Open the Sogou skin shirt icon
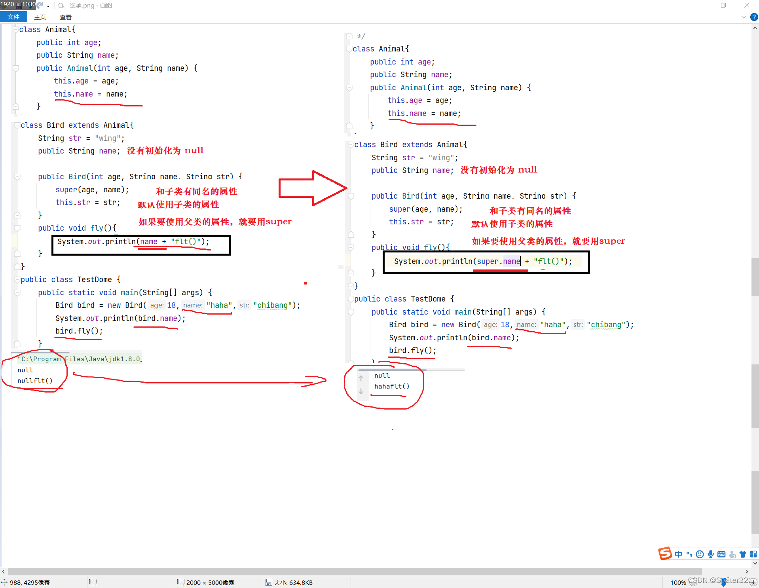 tap(743, 554)
